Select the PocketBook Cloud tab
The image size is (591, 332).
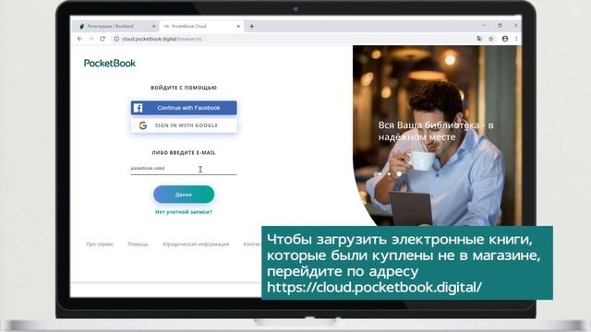pos(201,27)
